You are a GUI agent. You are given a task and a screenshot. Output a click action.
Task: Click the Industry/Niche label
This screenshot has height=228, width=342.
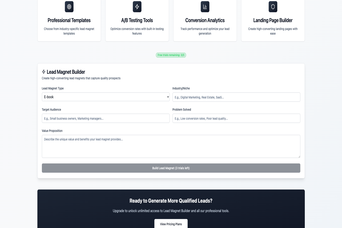(x=181, y=88)
